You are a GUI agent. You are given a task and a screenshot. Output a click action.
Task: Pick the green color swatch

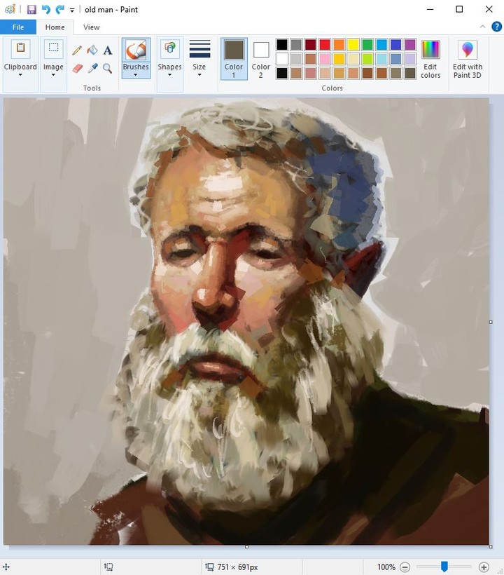coord(367,44)
